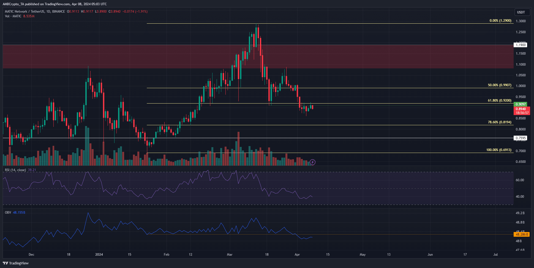Click the volume value 8.535 M
The height and width of the screenshot is (268, 534).
point(29,16)
